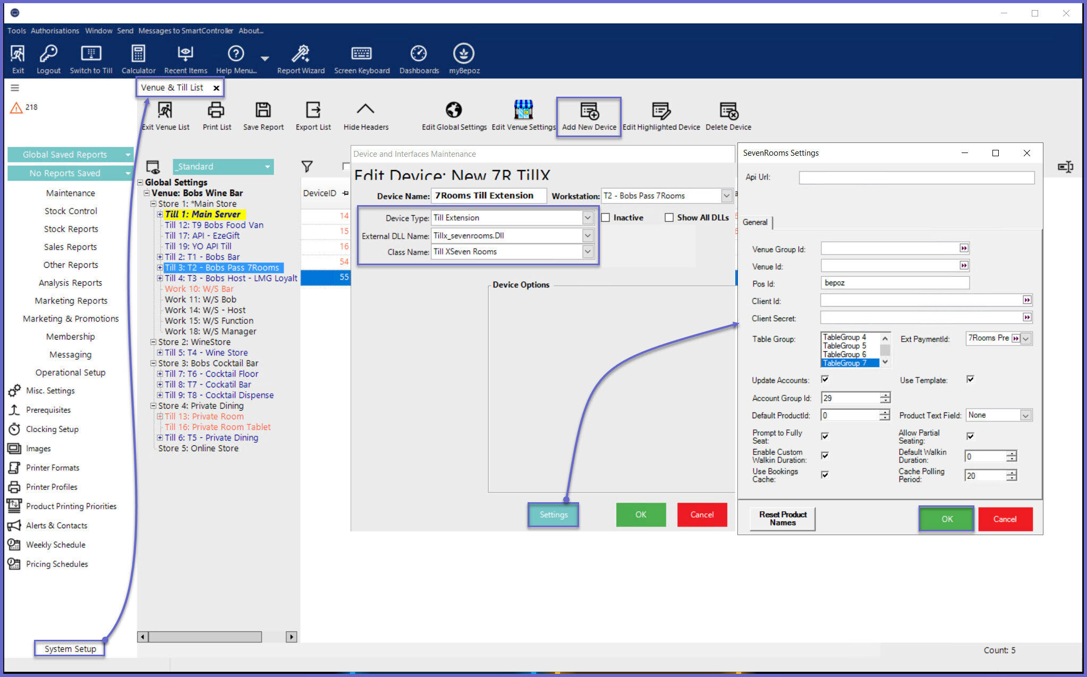Toggle Enable Custom Walkin Duration checkbox

pyautogui.click(x=825, y=455)
